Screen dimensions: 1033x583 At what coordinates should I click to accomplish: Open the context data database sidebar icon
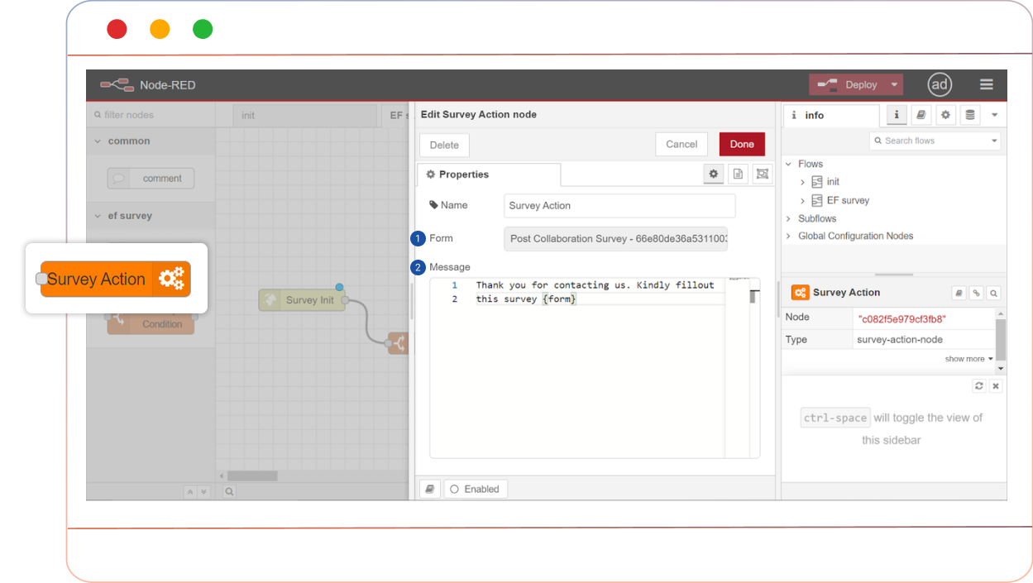[970, 115]
